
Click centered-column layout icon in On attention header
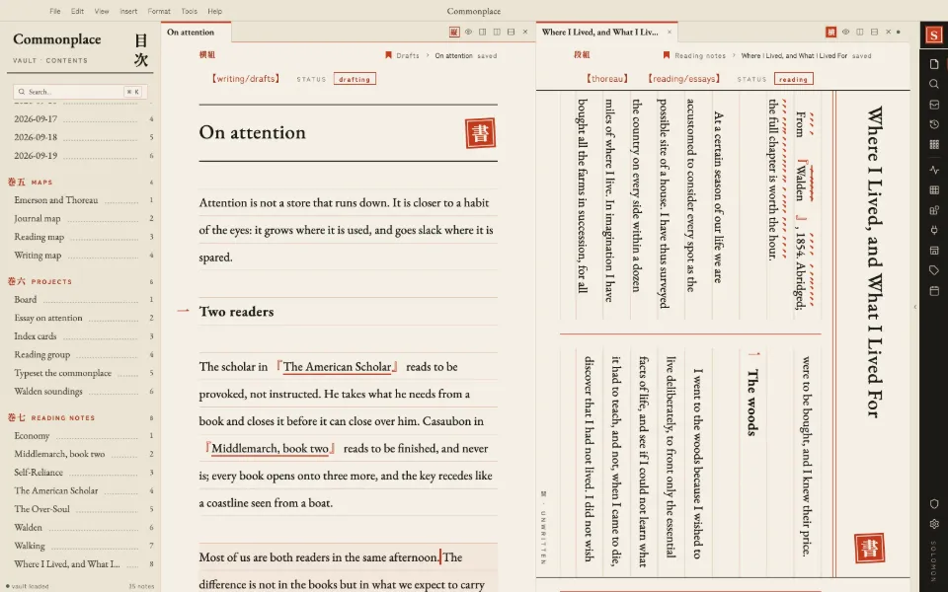coord(497,32)
